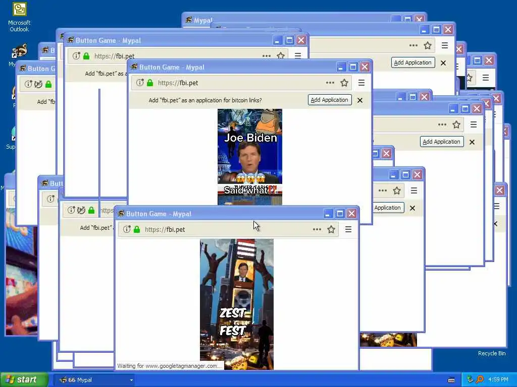Image resolution: width=517 pixels, height=387 pixels.
Task: Click Add Application in the Joe Biden window
Action: click(330, 100)
